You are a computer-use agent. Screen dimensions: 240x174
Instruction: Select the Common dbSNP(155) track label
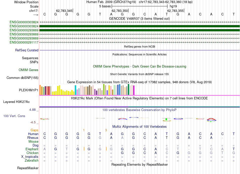22,78
